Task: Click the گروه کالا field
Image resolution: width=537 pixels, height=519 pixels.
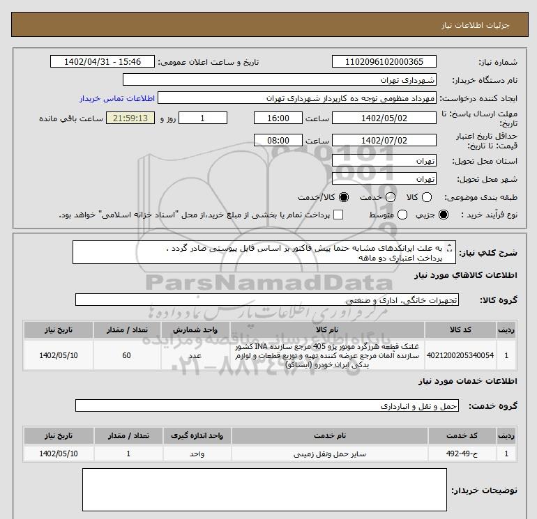Action: [x=267, y=300]
